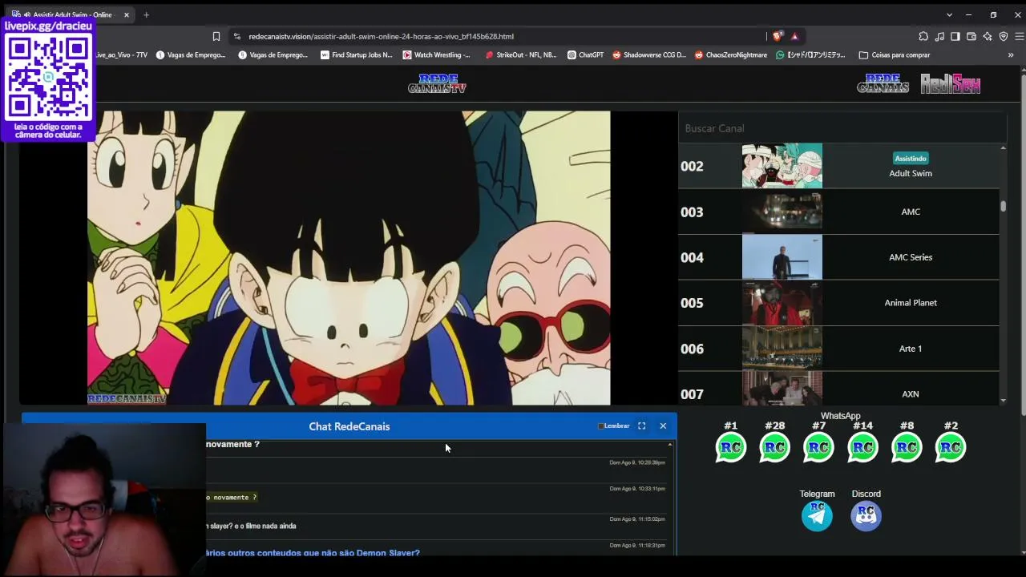Expand chat to fullscreen
Screen dimensions: 1026x577
(x=641, y=426)
